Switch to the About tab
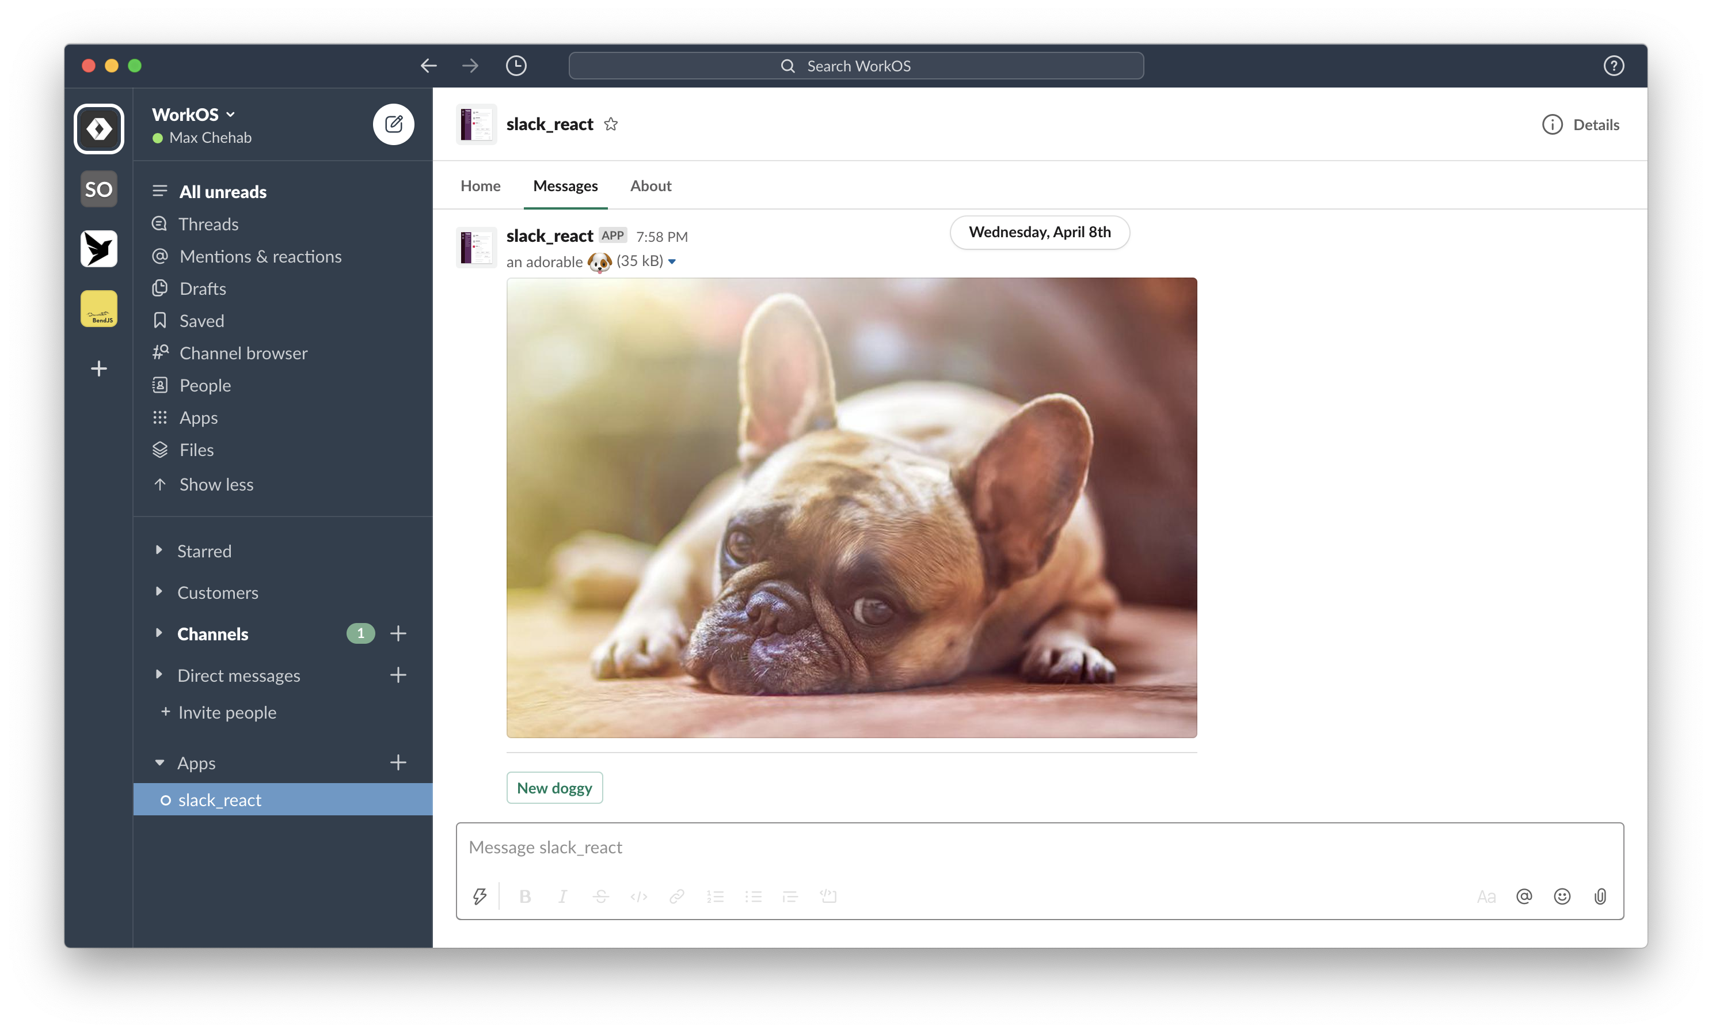1712x1033 pixels. (650, 185)
